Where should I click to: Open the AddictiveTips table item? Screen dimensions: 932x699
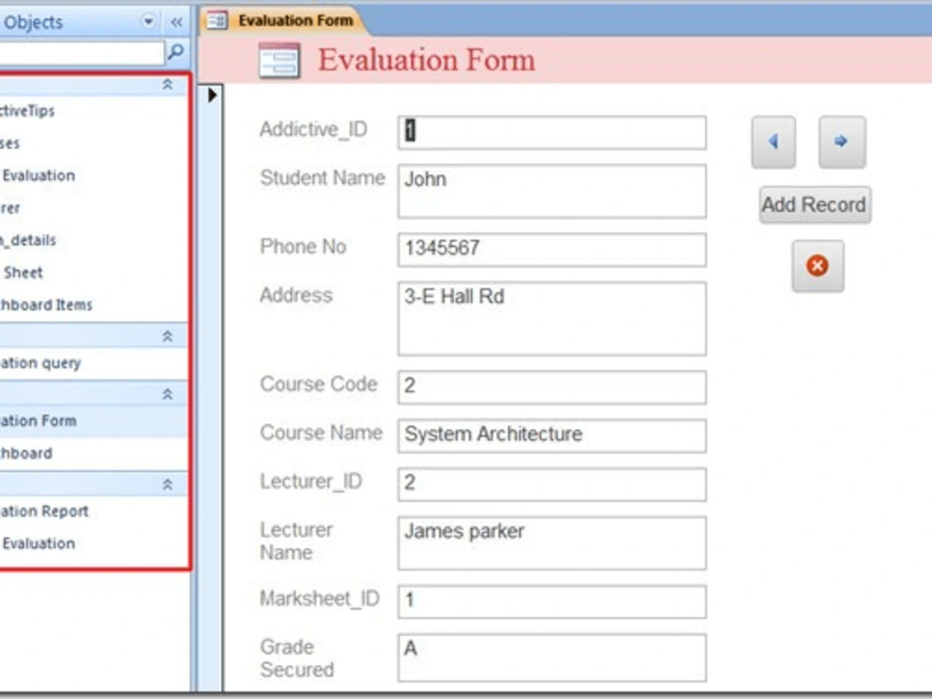click(x=93, y=111)
